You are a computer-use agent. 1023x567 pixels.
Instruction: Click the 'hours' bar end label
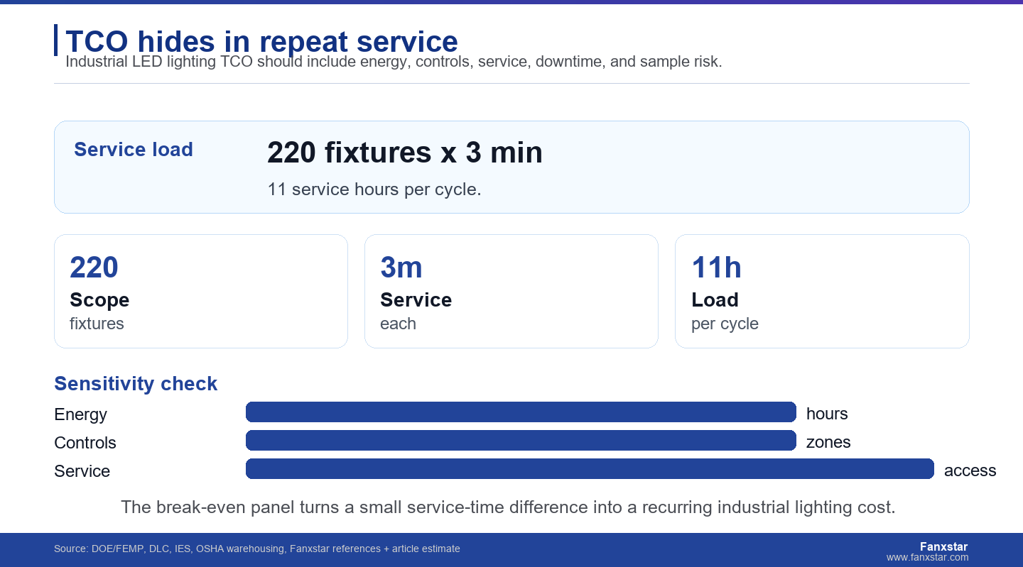click(827, 414)
